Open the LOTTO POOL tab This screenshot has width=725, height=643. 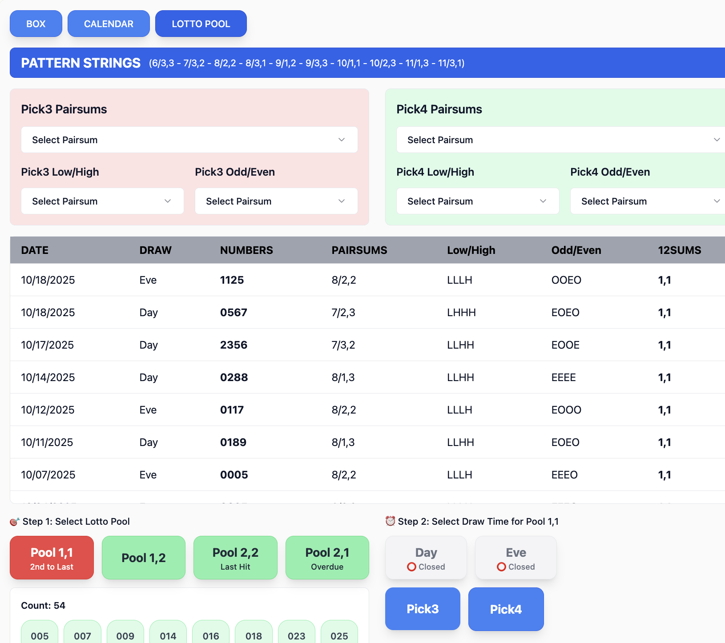[x=201, y=24]
